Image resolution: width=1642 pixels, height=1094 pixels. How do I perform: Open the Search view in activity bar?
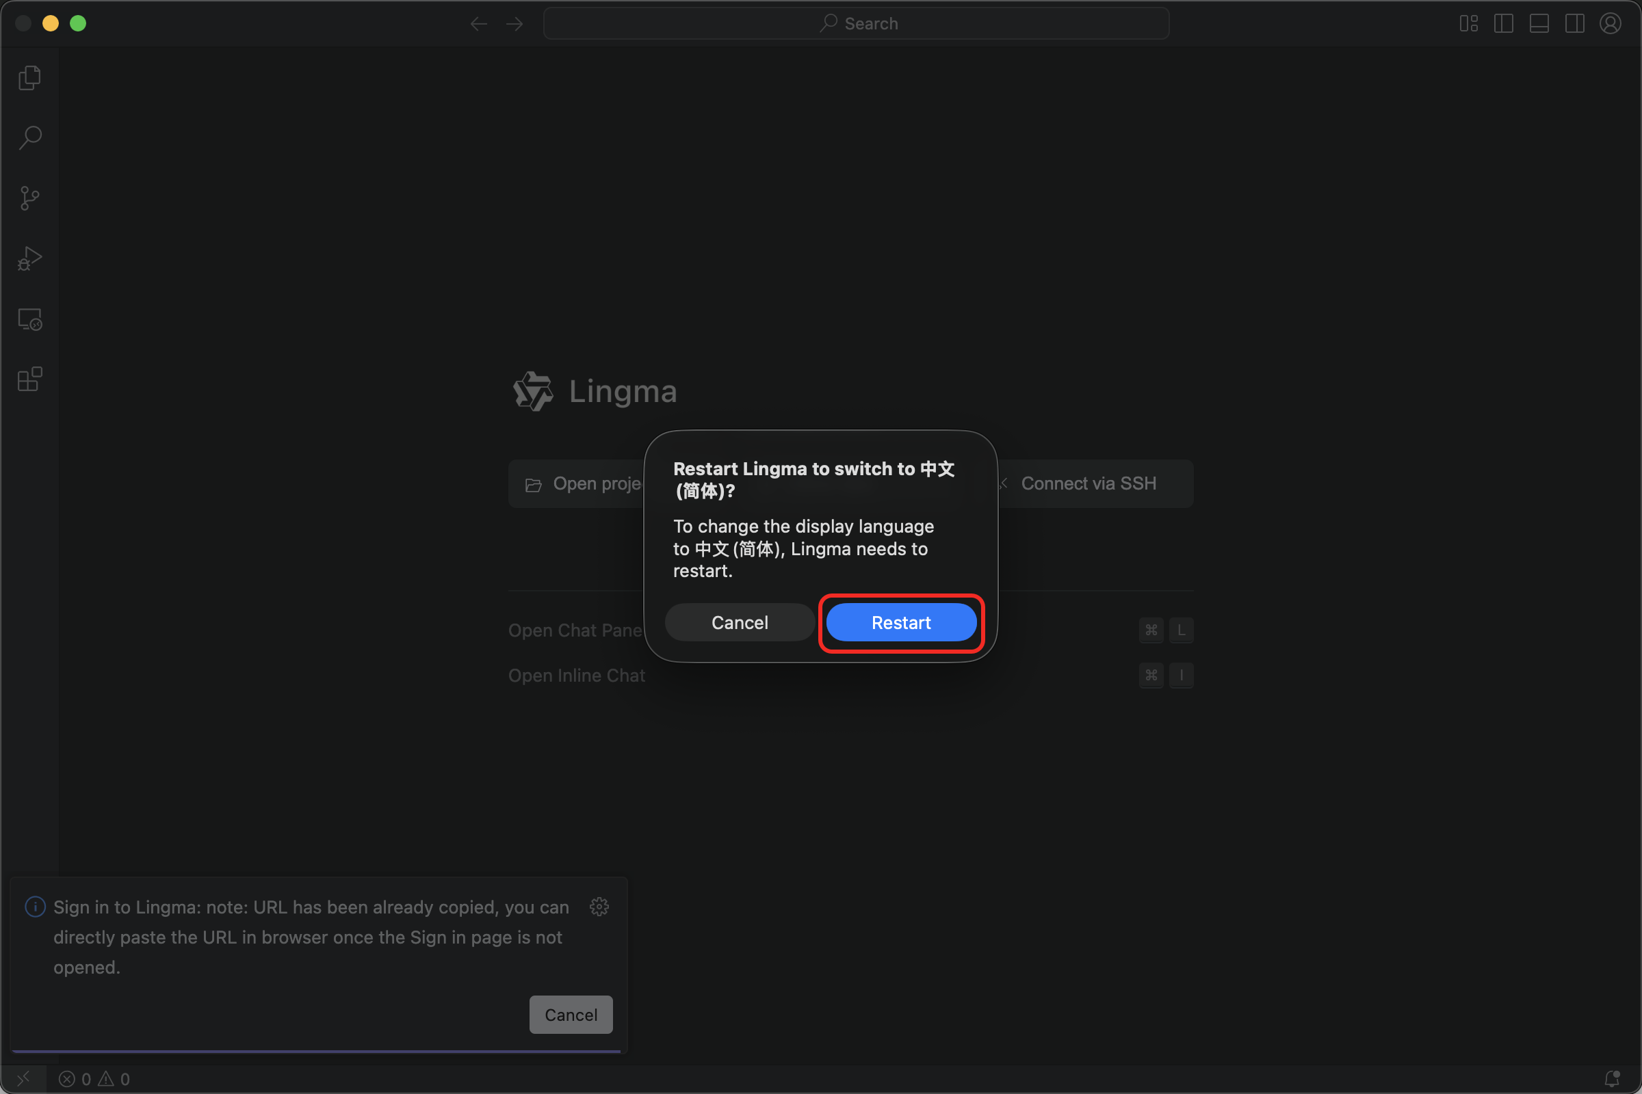(29, 137)
